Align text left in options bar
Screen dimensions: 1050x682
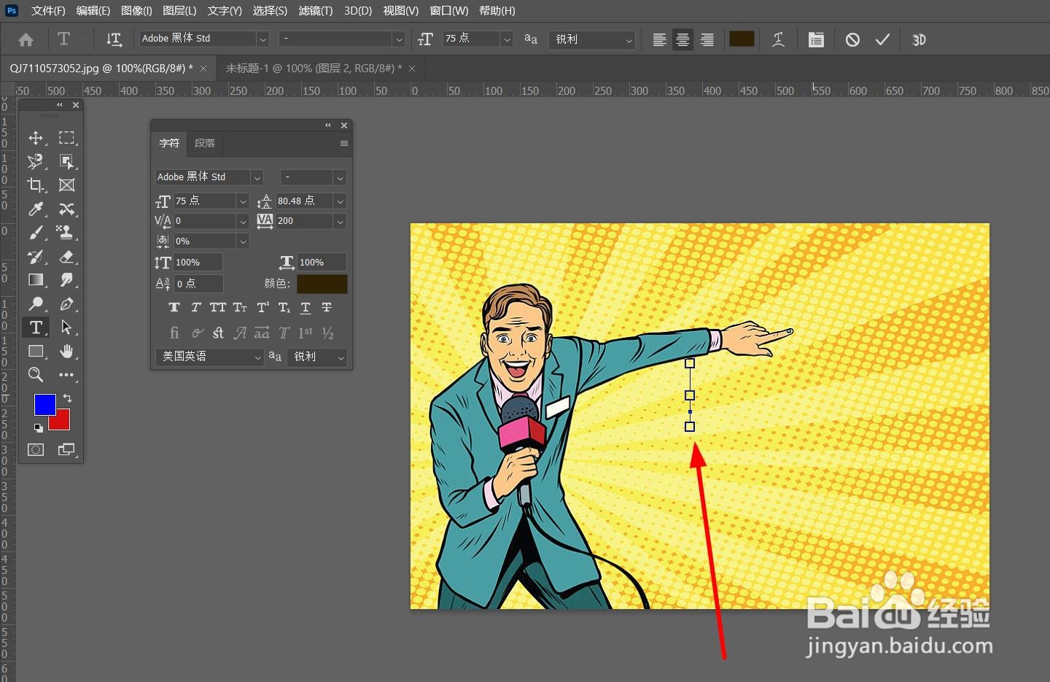coord(659,39)
